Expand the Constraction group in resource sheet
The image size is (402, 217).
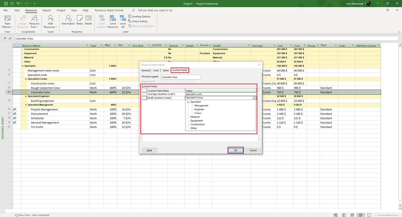pyautogui.click(x=22, y=49)
